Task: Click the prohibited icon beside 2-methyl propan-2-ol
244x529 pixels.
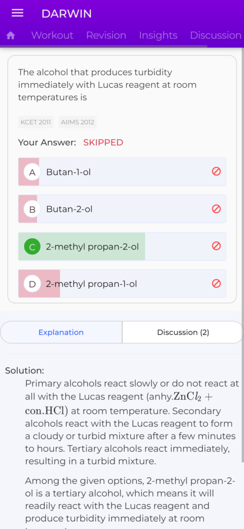Action: click(216, 246)
